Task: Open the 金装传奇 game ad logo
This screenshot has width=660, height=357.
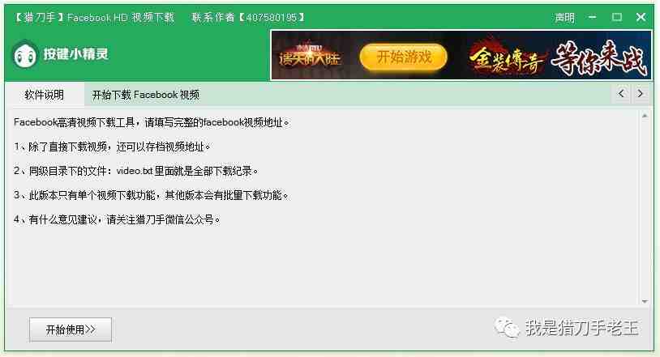Action: [506, 58]
